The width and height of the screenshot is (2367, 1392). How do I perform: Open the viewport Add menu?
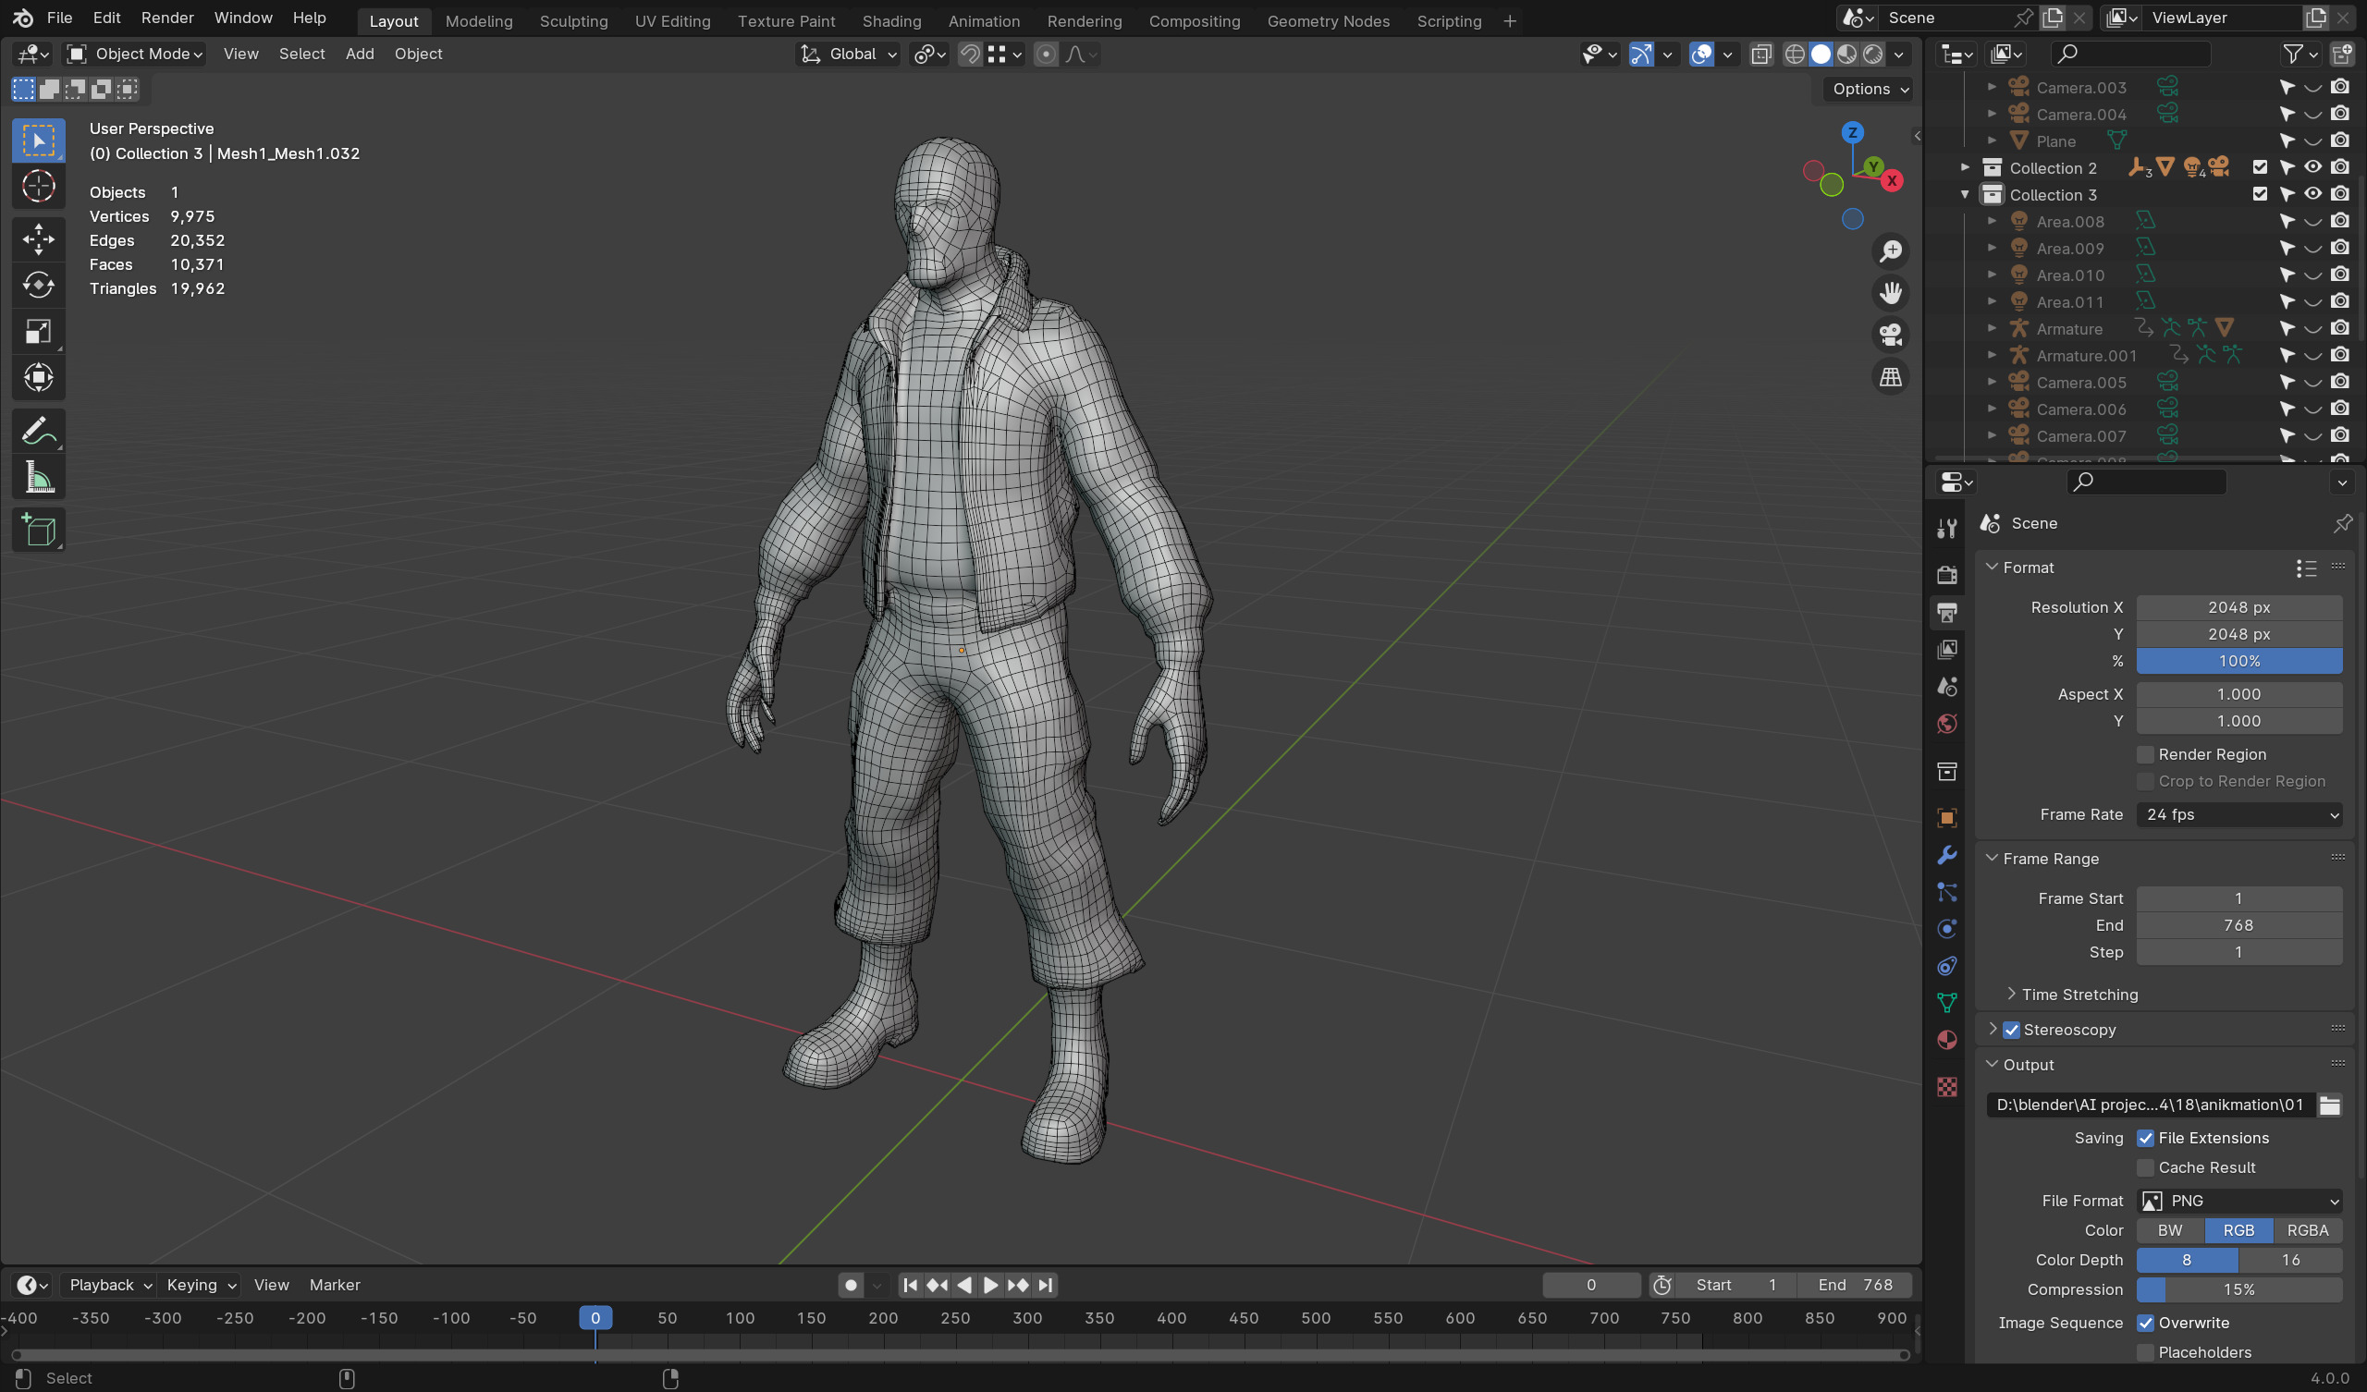[360, 55]
